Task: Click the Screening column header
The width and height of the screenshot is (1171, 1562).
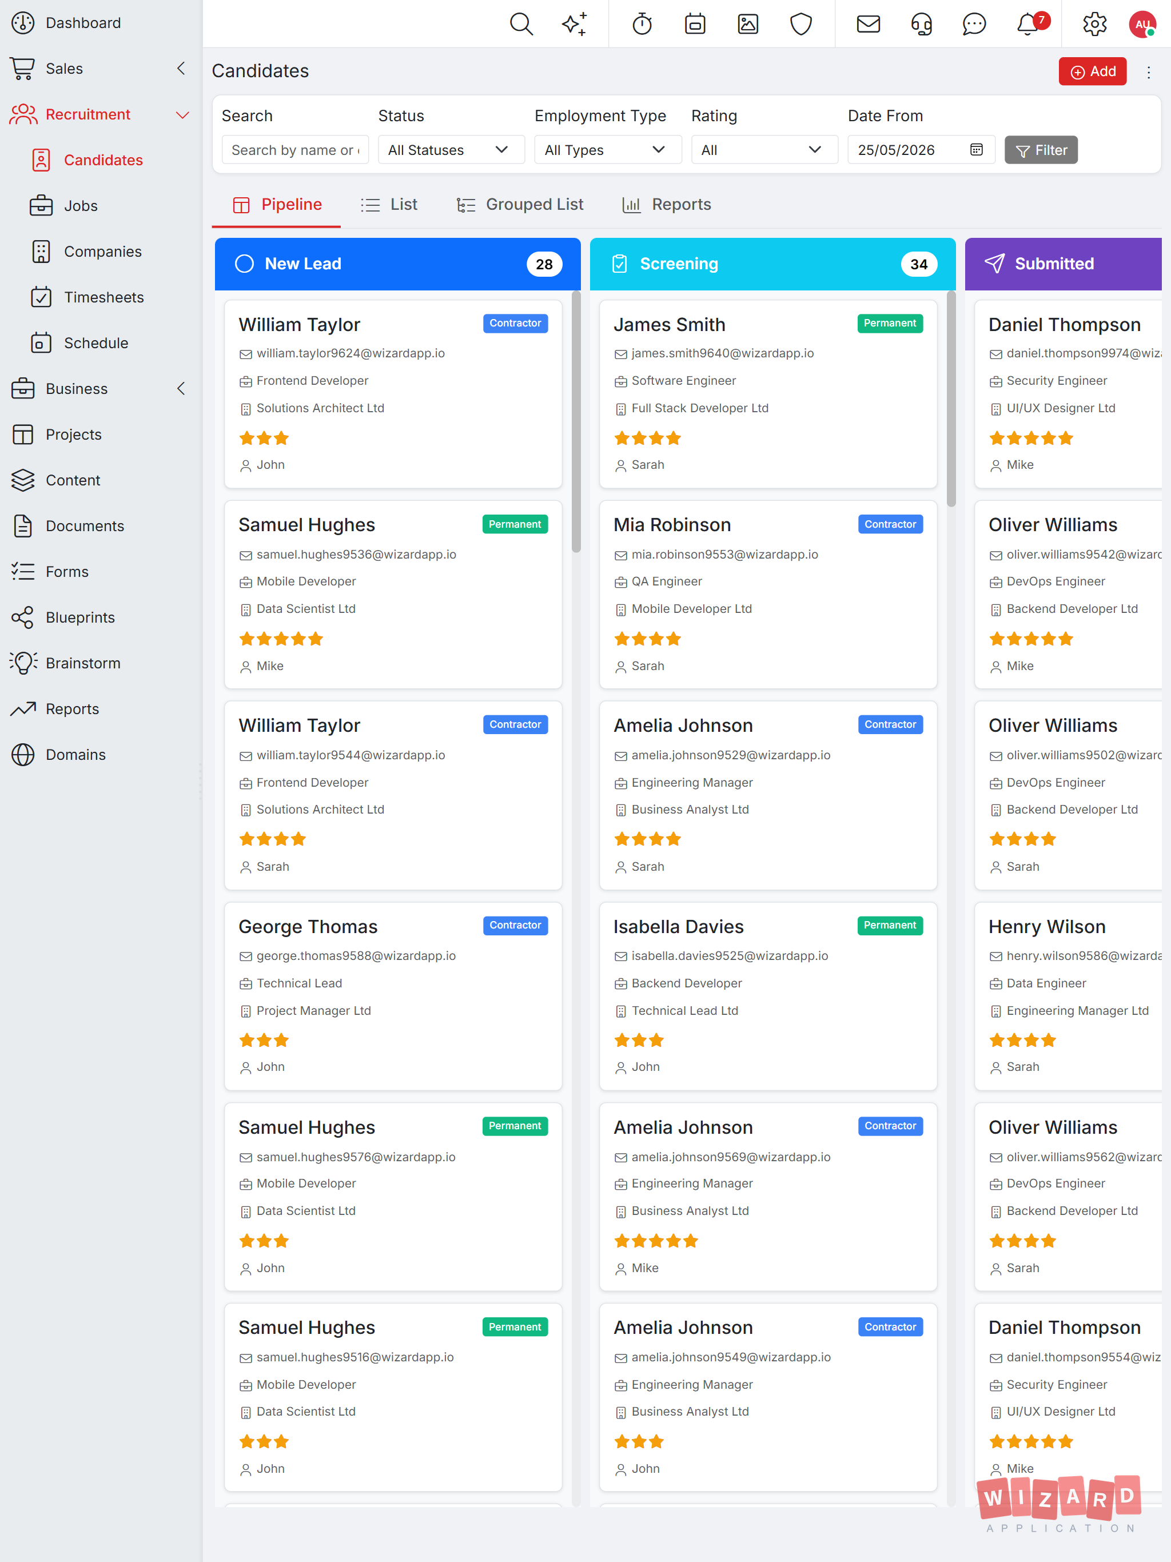Action: (772, 264)
